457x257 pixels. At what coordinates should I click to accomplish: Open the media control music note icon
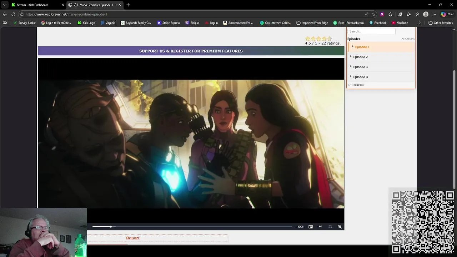(400, 14)
